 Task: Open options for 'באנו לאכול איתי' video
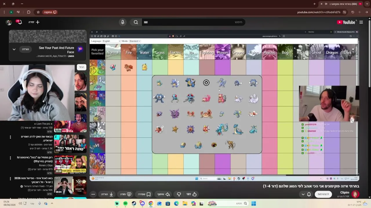(10, 179)
